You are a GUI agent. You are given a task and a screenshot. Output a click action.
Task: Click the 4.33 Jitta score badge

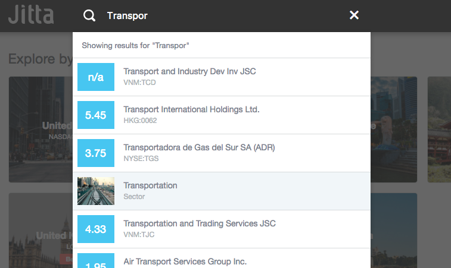(96, 229)
